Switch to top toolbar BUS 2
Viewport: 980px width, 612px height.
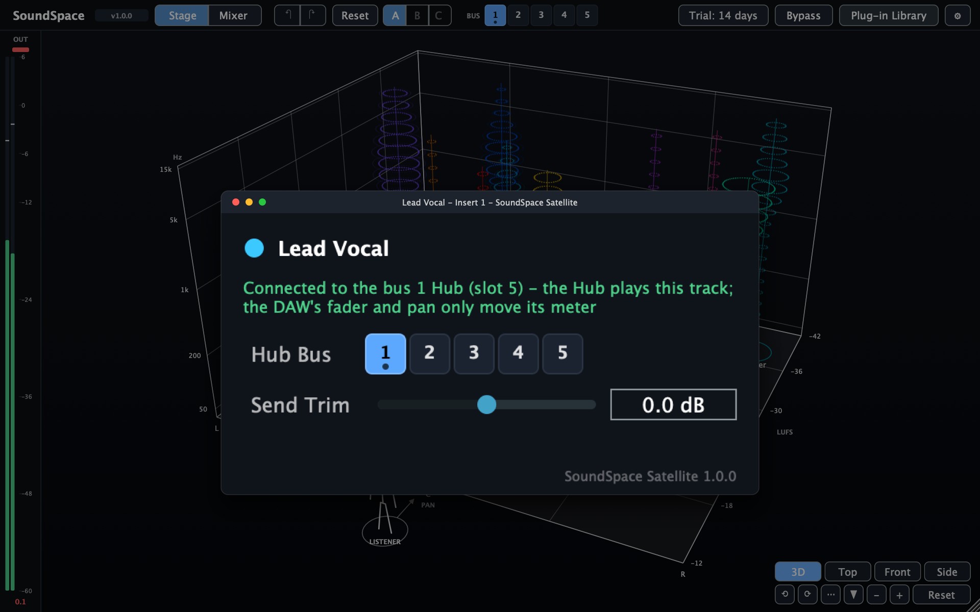(x=518, y=15)
